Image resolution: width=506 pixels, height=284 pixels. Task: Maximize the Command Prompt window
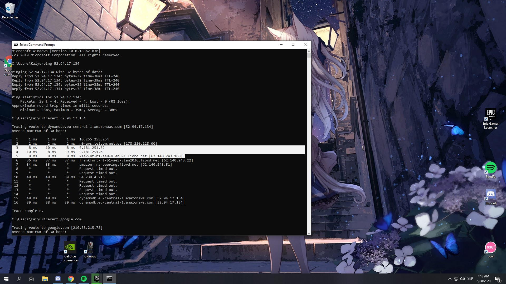click(293, 45)
